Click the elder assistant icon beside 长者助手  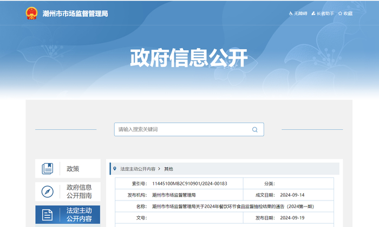tap(313, 14)
